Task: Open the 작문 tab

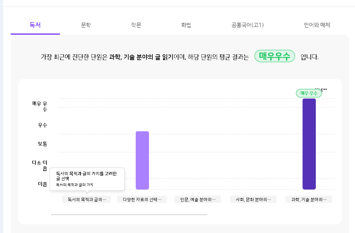Action: [136, 25]
